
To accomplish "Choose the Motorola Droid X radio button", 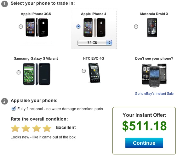I will pyautogui.click(x=136, y=27).
